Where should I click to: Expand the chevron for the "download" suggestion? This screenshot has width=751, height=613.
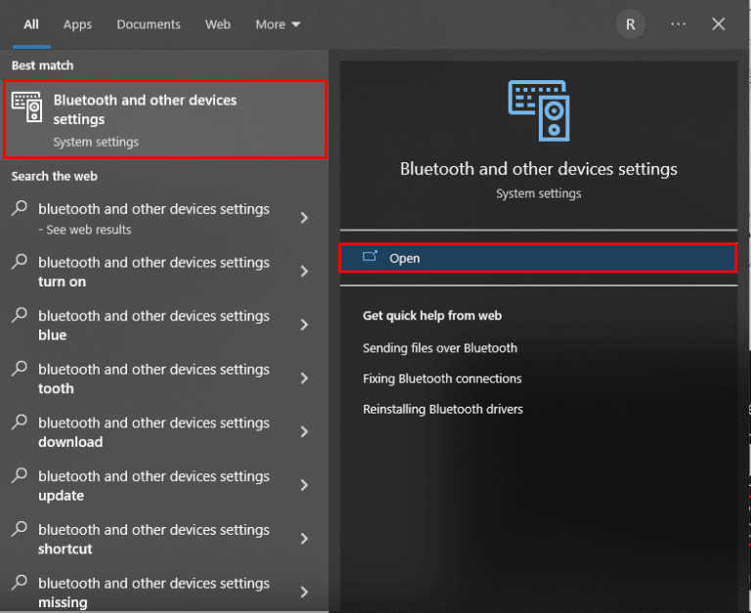(304, 432)
